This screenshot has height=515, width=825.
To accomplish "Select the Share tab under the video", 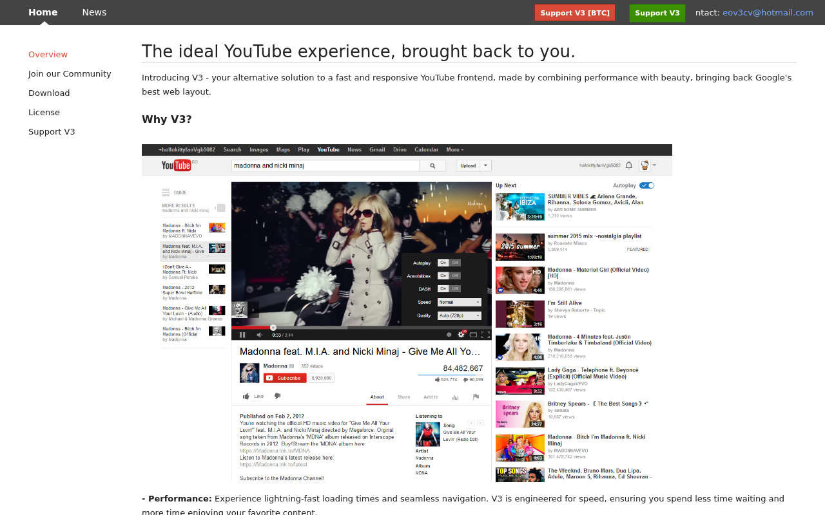I will click(403, 397).
